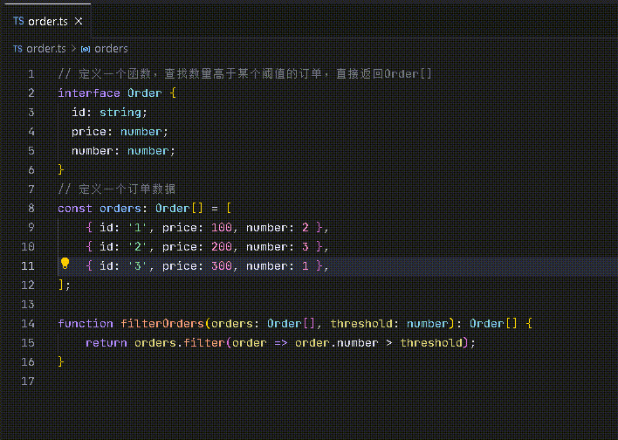Open the order.ts breadcrumb file dropdown
The height and width of the screenshot is (440, 618).
point(46,49)
